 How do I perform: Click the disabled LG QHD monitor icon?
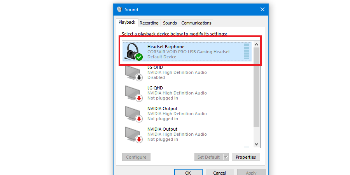(x=134, y=73)
